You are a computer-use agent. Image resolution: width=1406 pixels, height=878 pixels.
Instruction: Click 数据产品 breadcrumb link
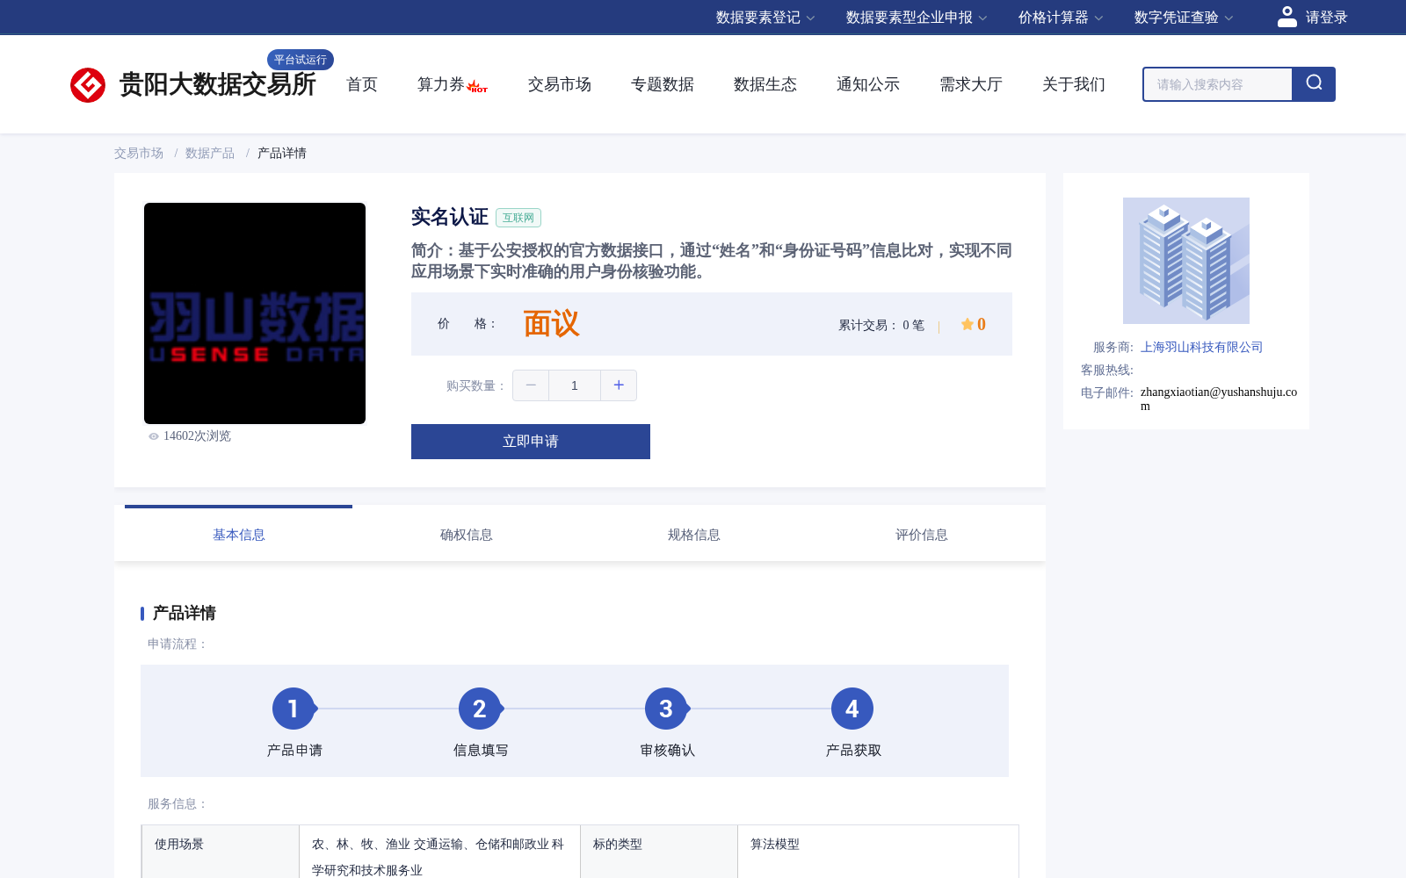pos(210,153)
